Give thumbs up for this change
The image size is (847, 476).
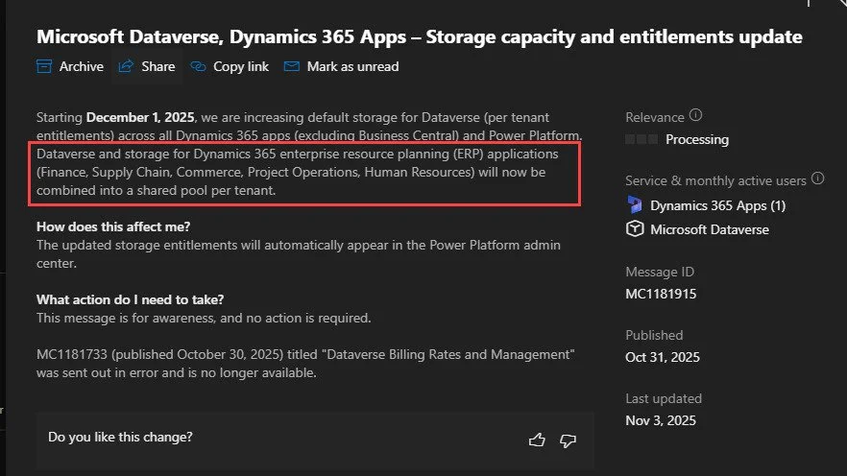[x=537, y=440]
